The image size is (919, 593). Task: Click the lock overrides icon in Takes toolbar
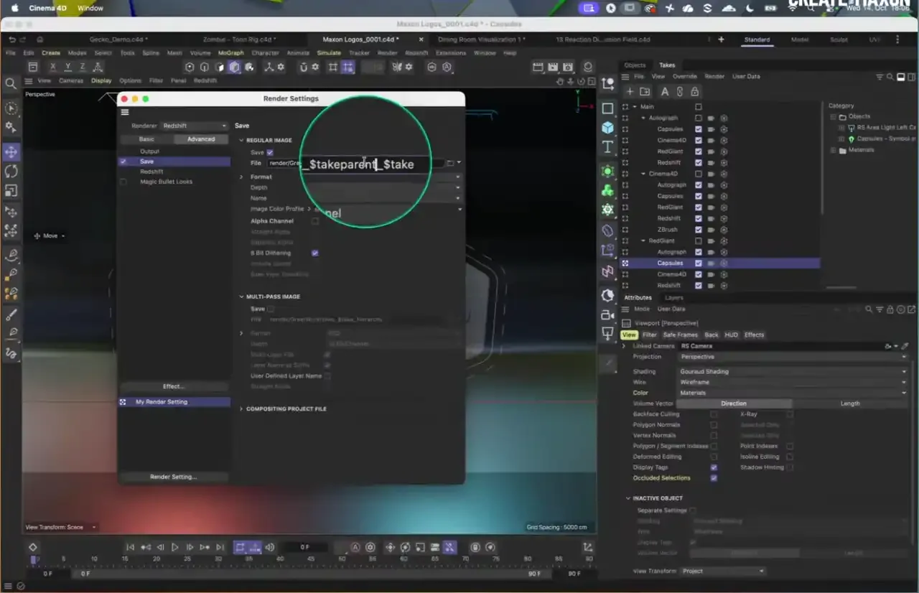click(x=694, y=92)
